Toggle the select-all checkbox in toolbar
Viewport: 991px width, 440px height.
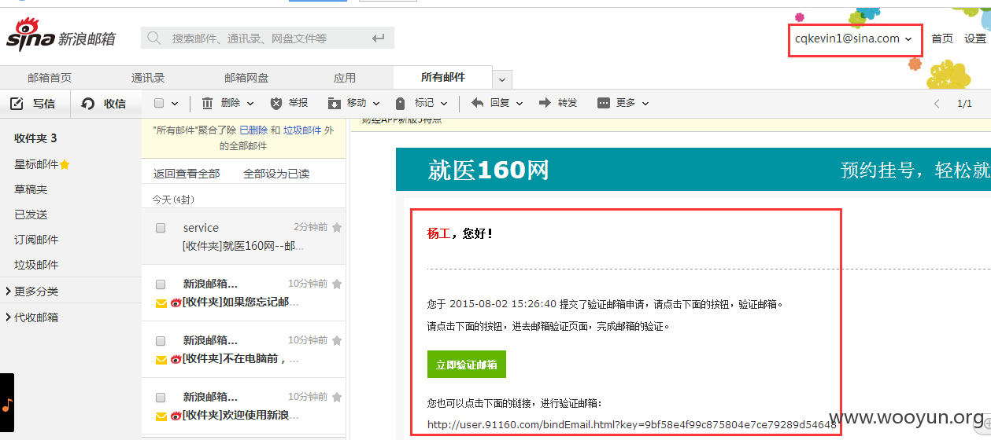click(159, 103)
